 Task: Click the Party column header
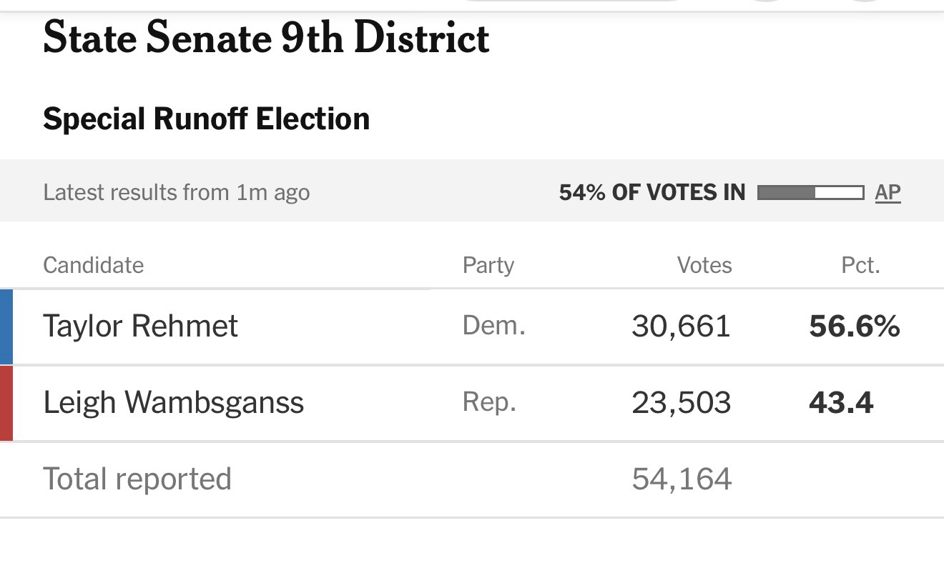(488, 265)
